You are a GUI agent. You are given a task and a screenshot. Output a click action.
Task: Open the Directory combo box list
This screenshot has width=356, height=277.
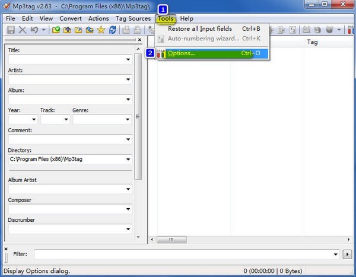coord(128,160)
